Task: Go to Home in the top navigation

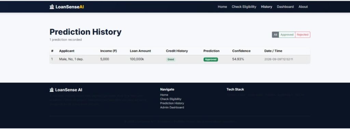Action: coord(222,7)
